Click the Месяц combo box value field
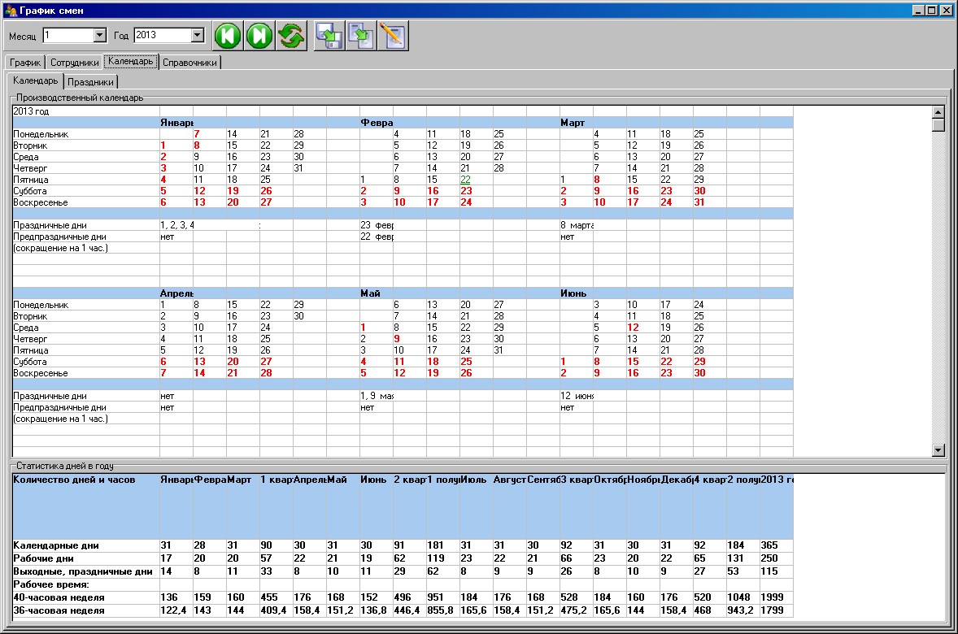Viewport: 958px width, 634px height. click(x=68, y=36)
